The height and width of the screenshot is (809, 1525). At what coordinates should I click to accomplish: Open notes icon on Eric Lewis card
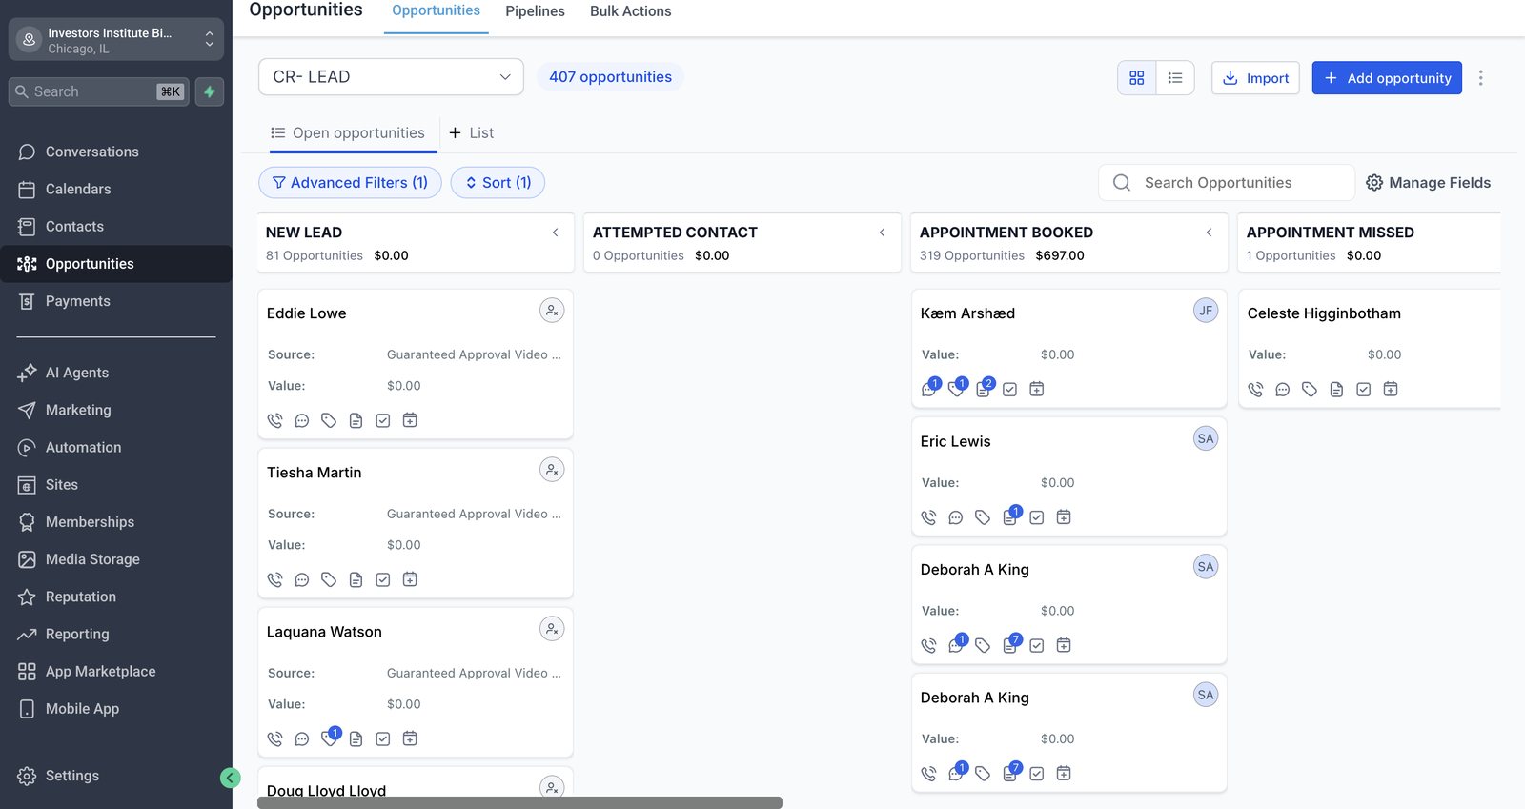click(x=1011, y=516)
